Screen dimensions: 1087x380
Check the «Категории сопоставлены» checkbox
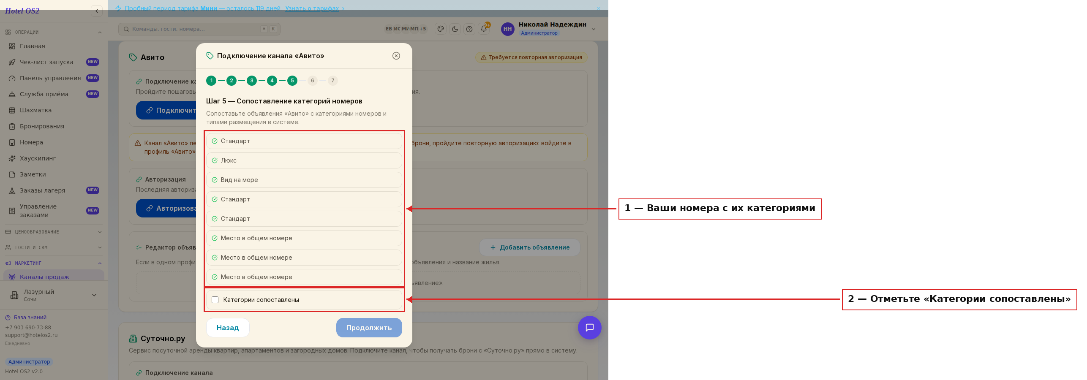215,300
